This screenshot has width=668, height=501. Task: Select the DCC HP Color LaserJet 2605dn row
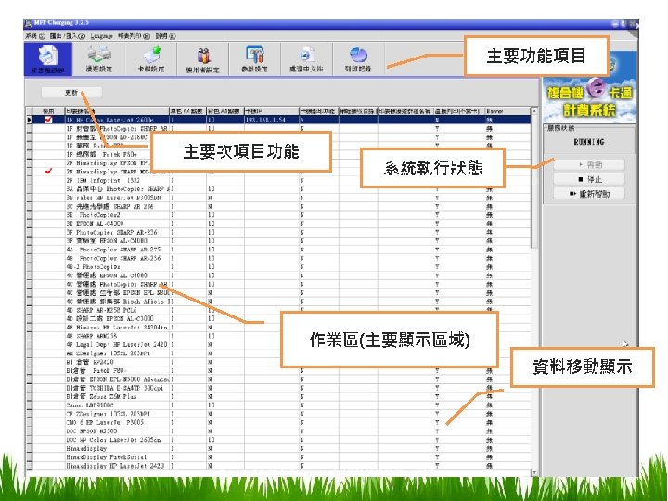click(279, 440)
